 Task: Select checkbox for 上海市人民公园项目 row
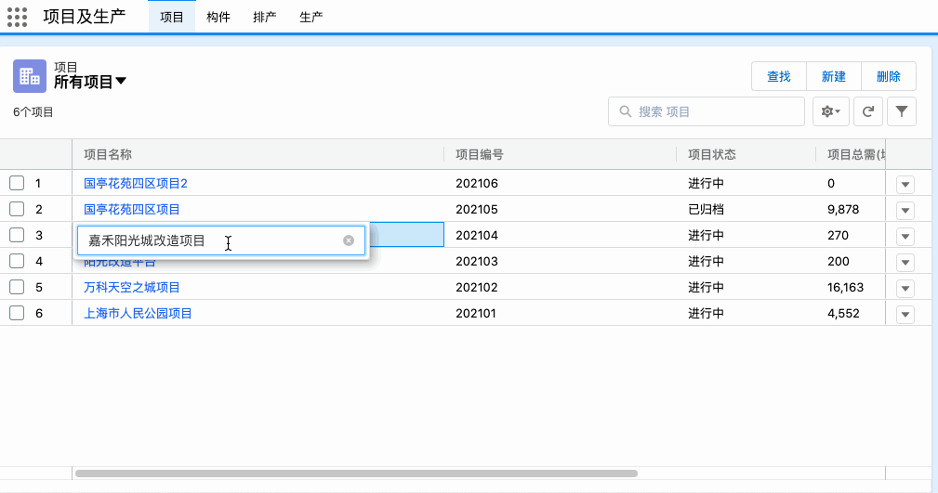coord(17,313)
